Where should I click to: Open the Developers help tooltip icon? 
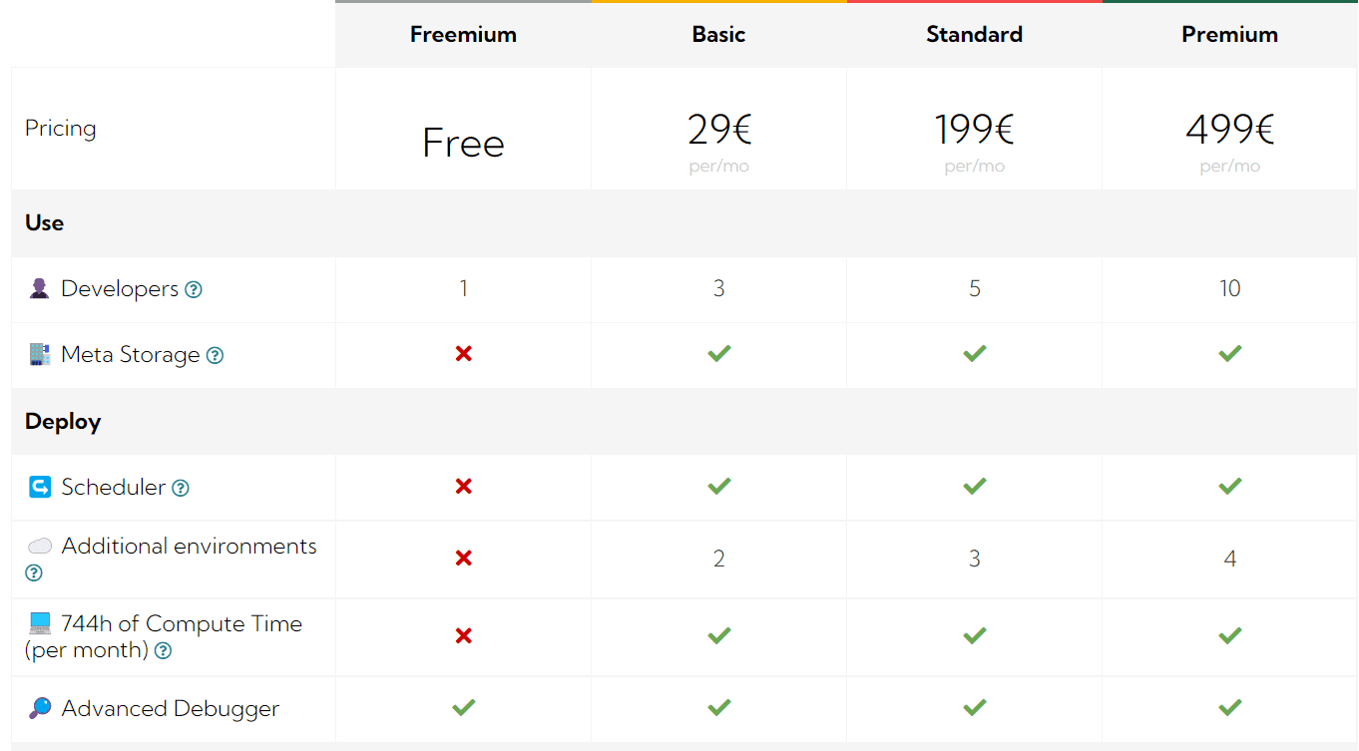192,289
